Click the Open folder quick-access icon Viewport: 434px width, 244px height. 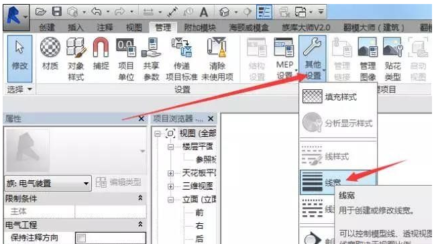click(x=41, y=11)
